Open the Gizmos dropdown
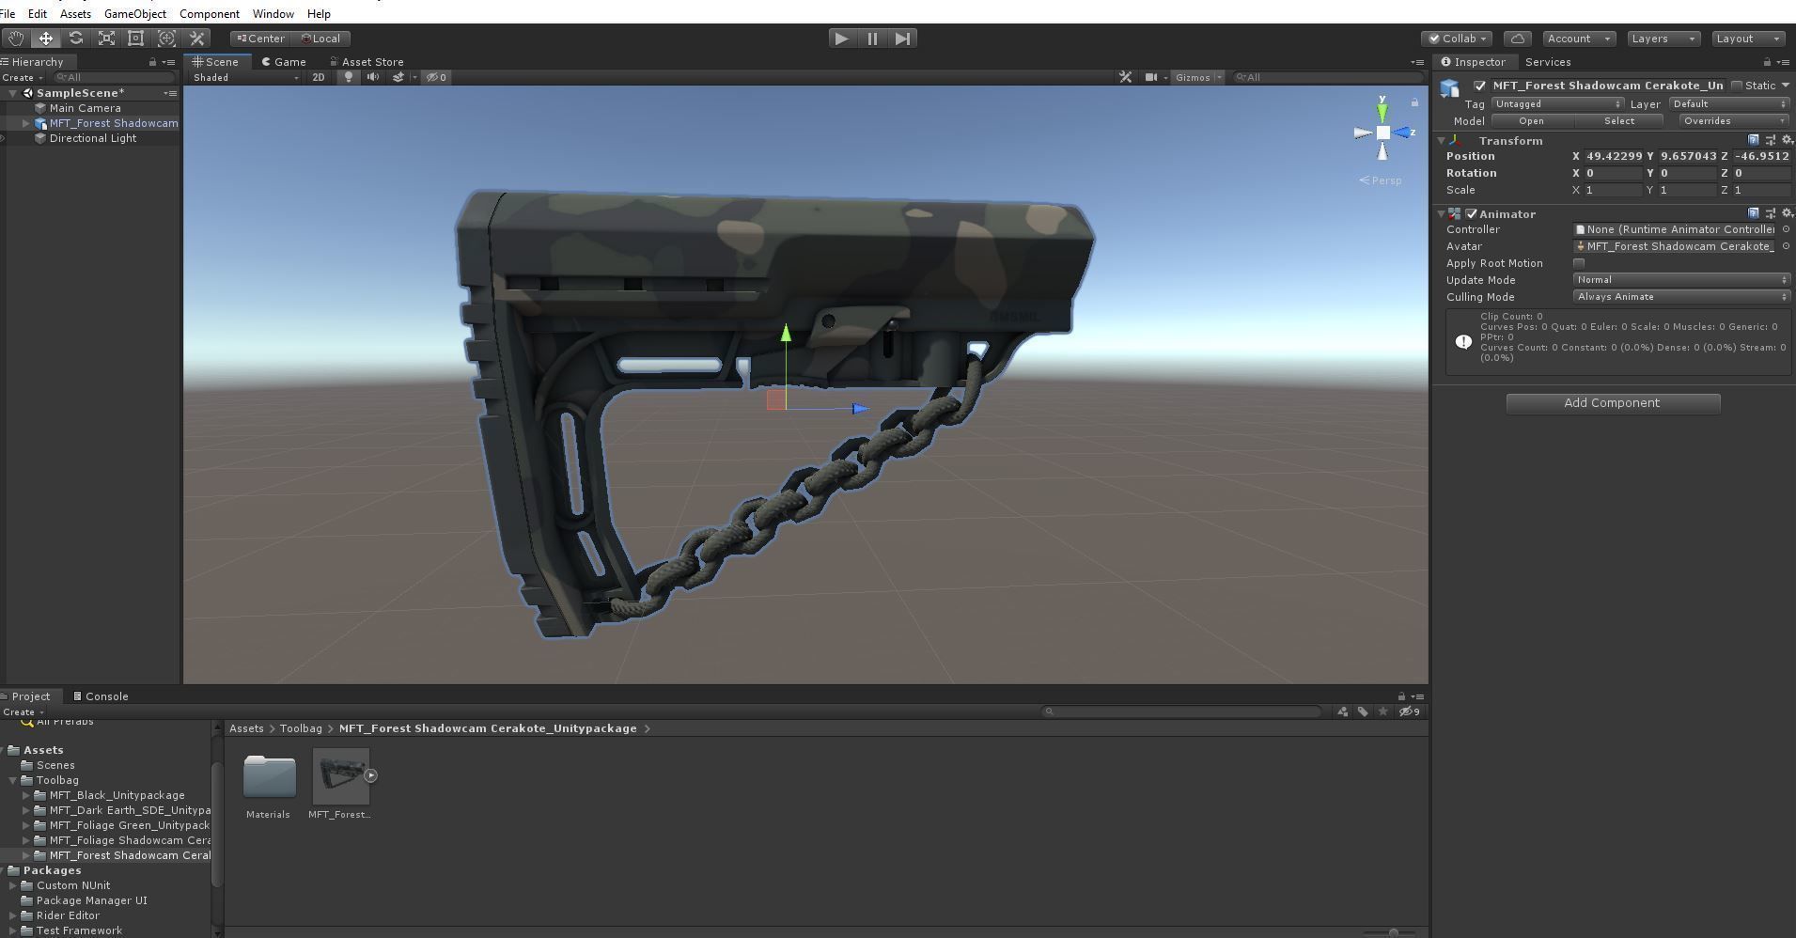Viewport: 1796px width, 938px height. (x=1198, y=77)
